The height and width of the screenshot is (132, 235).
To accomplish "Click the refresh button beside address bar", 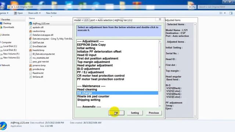I will coord(194,7).
